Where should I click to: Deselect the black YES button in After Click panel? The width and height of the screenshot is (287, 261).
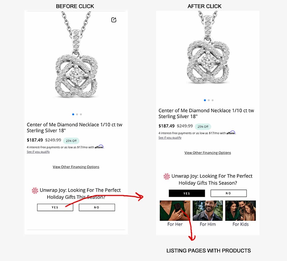pos(187,193)
